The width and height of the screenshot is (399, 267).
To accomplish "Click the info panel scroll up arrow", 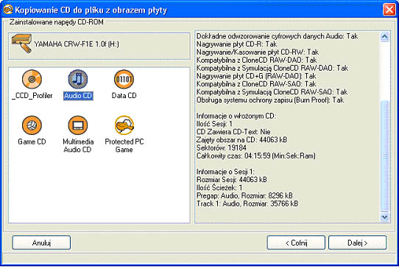I will (384, 37).
